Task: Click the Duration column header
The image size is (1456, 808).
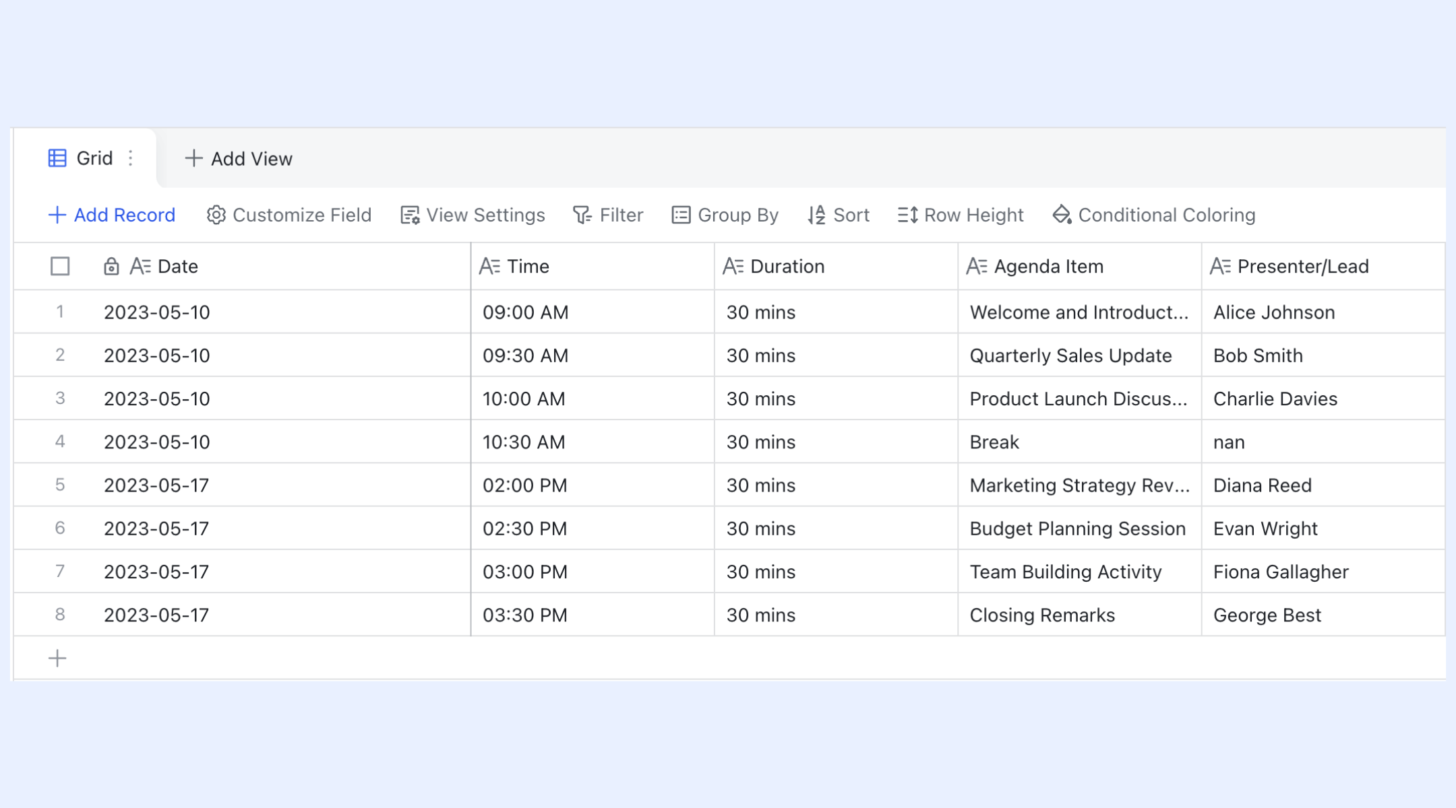Action: point(836,266)
